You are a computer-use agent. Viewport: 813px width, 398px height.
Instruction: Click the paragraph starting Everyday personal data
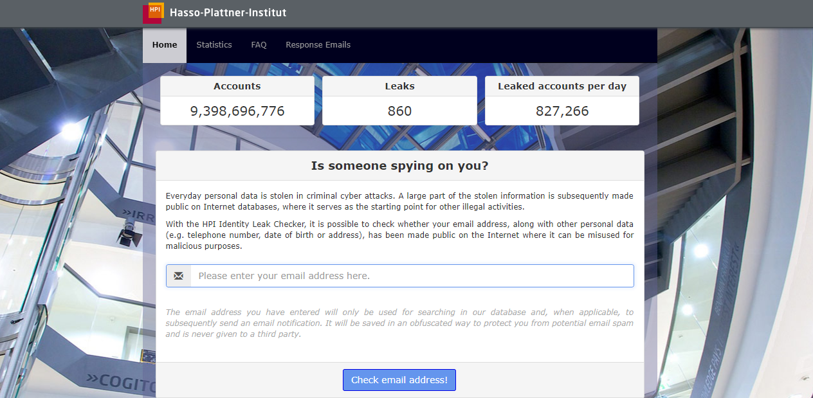[399, 201]
